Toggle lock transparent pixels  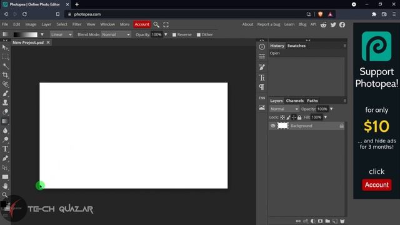coord(282,117)
